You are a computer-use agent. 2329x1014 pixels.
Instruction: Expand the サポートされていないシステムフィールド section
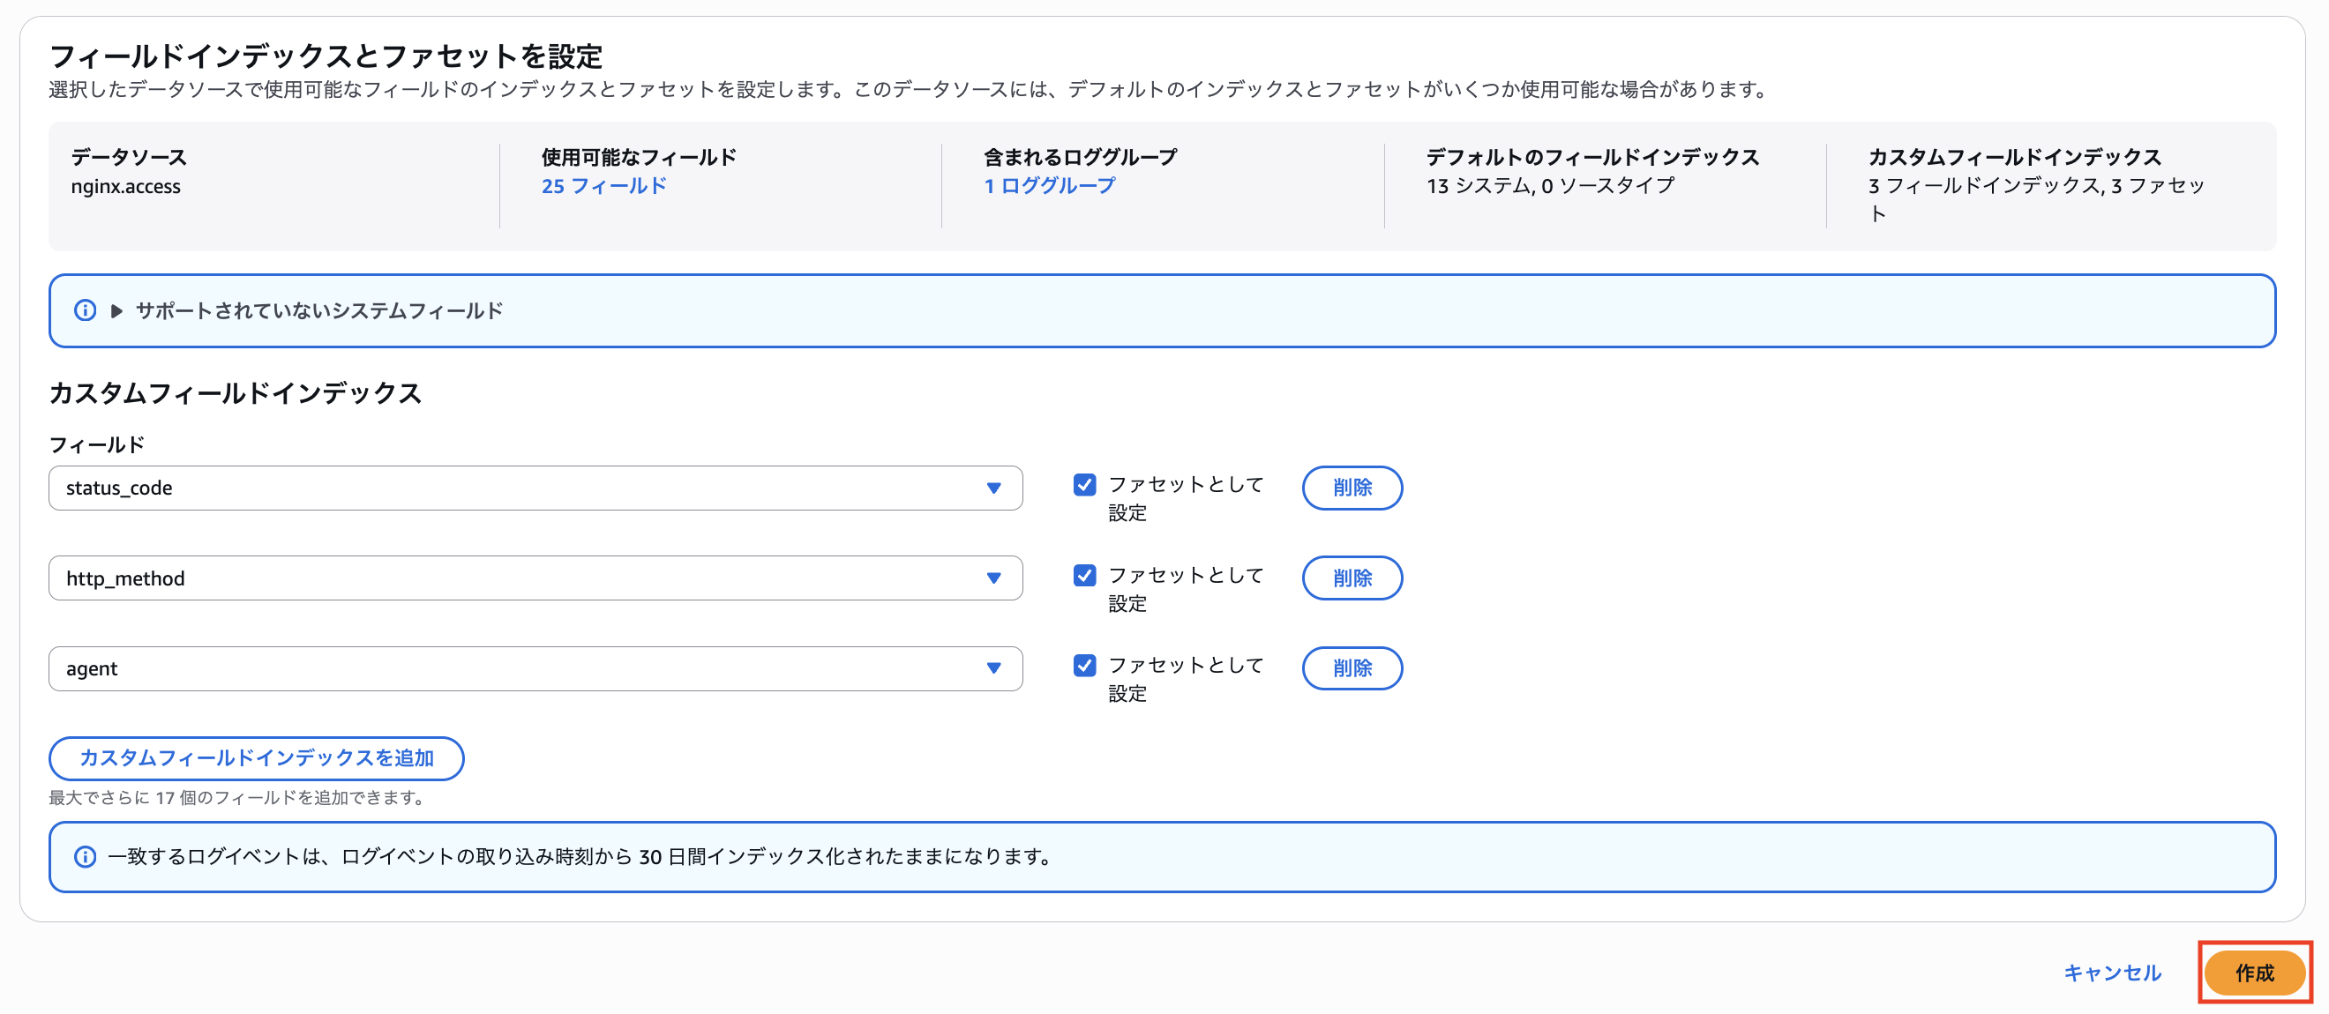tap(116, 311)
